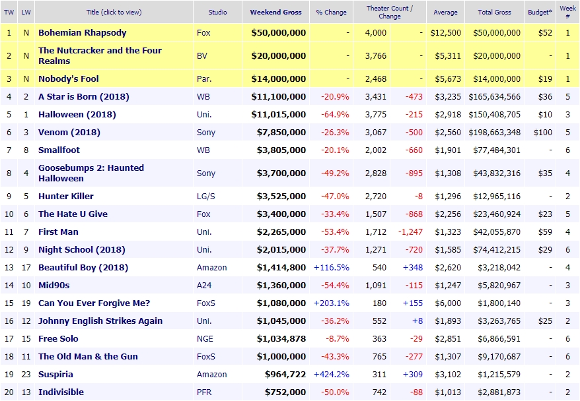Click the $20,000,000 weekend gross value
The image size is (580, 401).
point(279,56)
